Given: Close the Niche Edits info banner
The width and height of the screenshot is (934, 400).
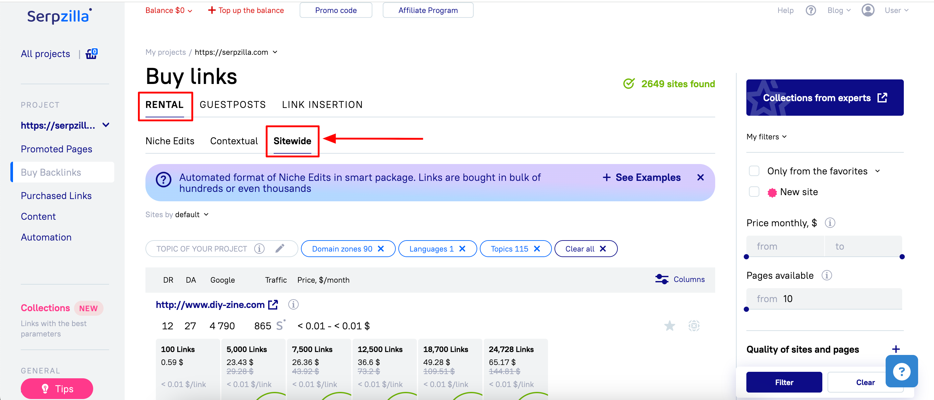Looking at the screenshot, I should pos(700,177).
